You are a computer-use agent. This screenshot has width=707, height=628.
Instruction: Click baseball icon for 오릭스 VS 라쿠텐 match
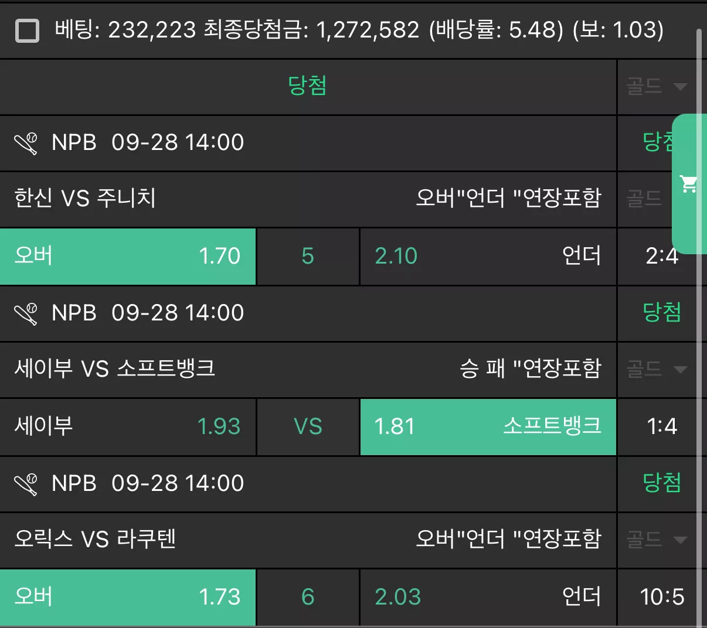point(26,484)
